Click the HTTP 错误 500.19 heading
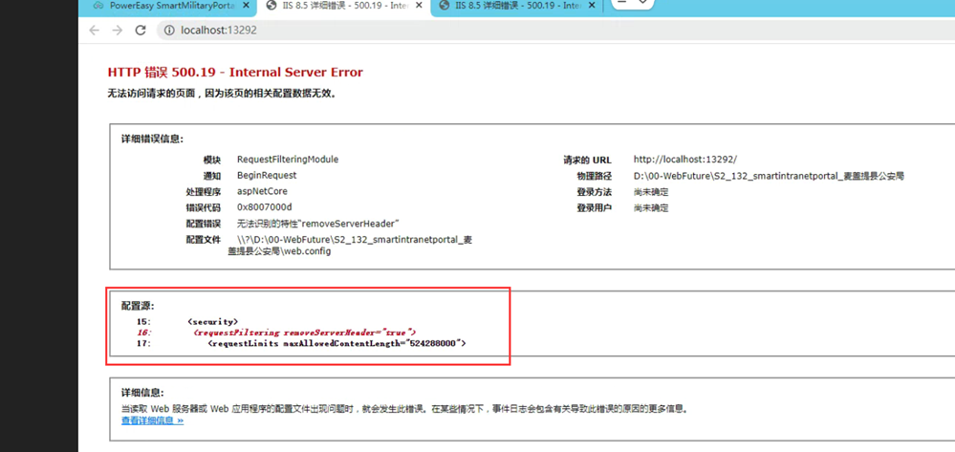The height and width of the screenshot is (452, 955). pos(235,73)
